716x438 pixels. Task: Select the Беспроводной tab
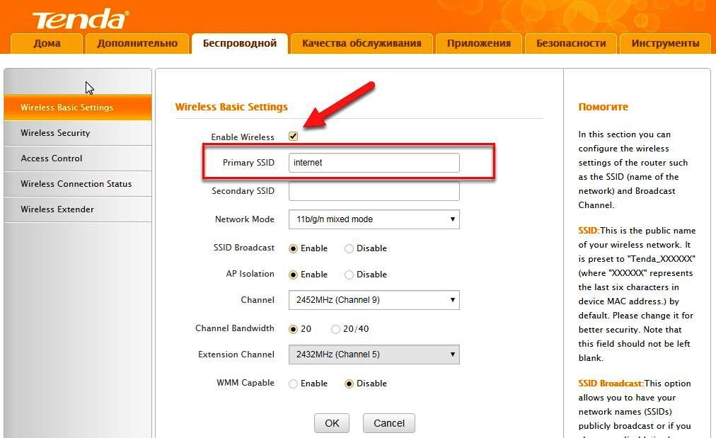pyautogui.click(x=240, y=43)
